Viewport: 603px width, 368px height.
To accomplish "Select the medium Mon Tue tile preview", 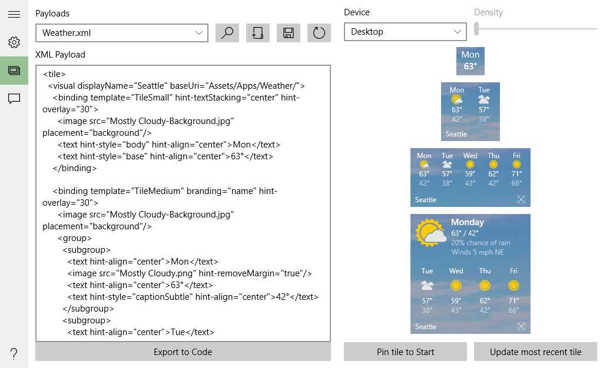I will tap(471, 111).
